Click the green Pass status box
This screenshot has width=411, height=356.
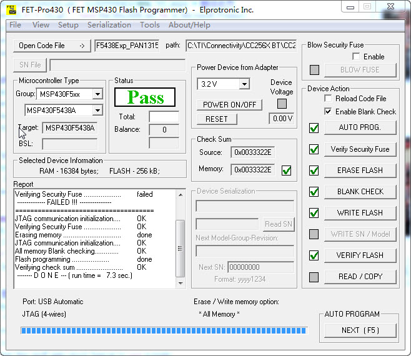point(145,97)
